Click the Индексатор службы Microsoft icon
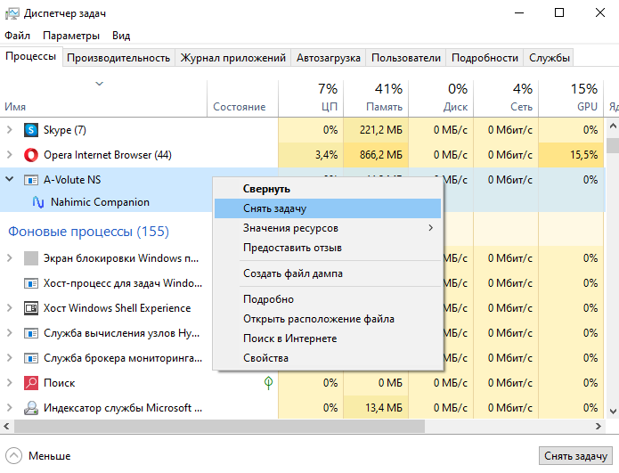 (x=31, y=408)
